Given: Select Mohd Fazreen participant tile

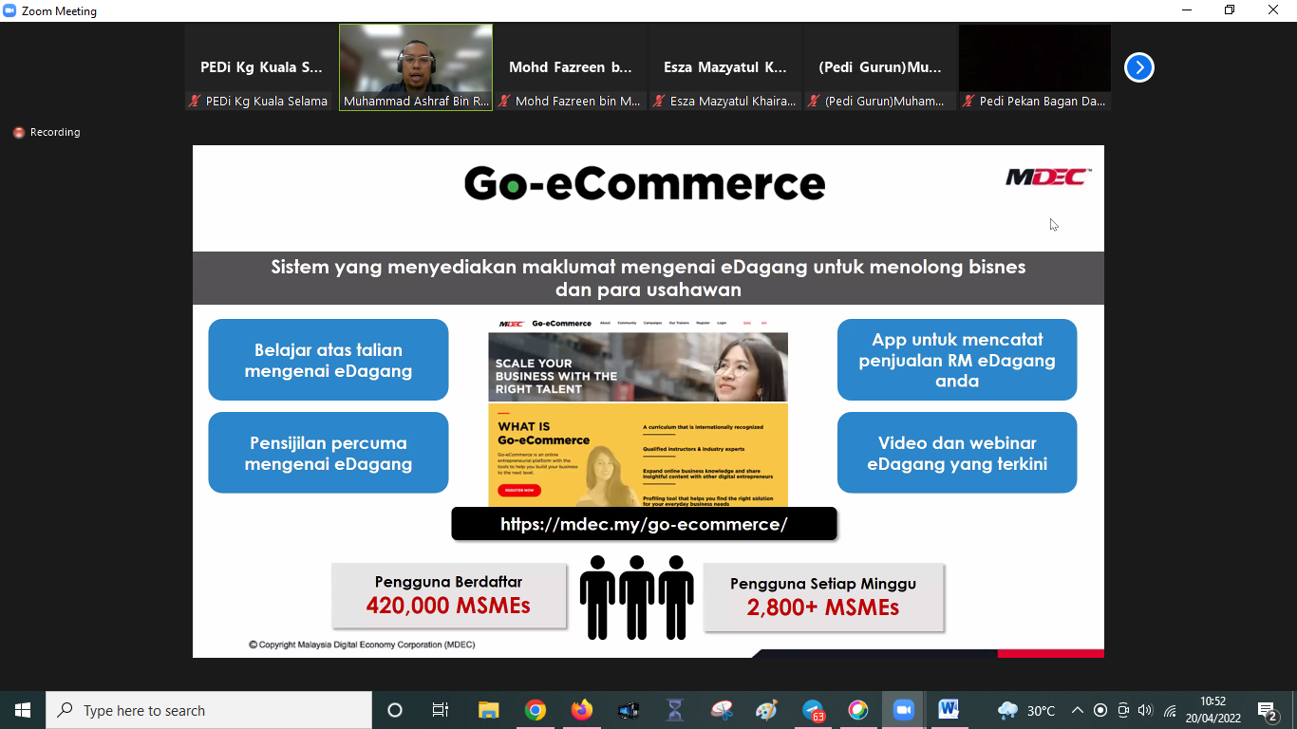Looking at the screenshot, I should [x=571, y=67].
